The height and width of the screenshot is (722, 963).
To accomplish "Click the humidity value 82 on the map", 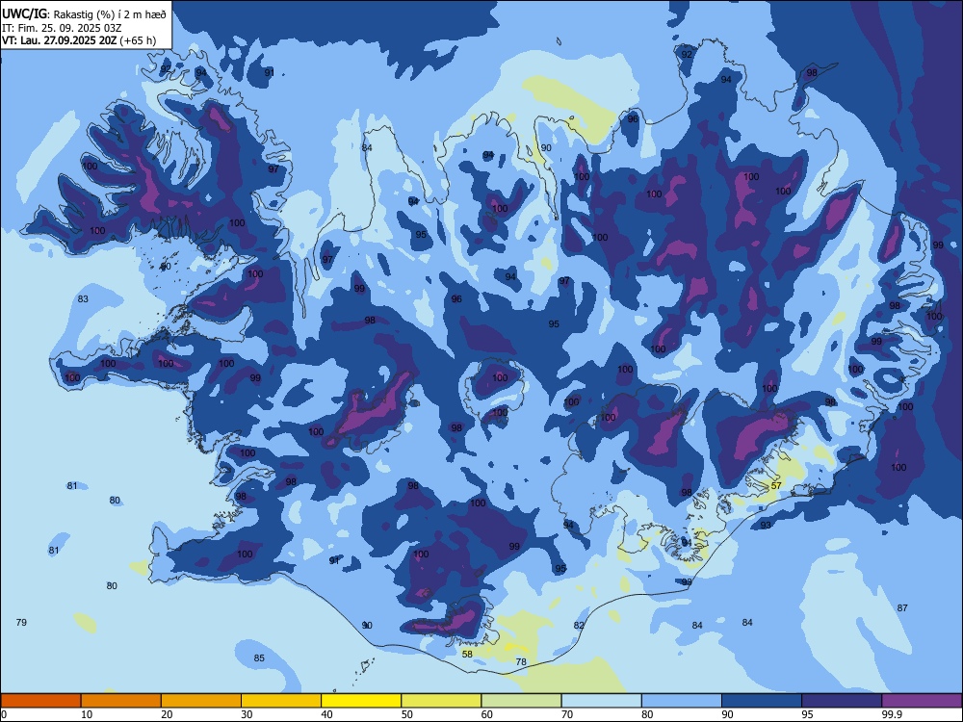I will pyautogui.click(x=579, y=625).
